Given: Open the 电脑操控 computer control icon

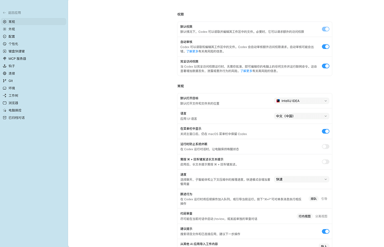Looking at the screenshot, I should [x=4, y=110].
